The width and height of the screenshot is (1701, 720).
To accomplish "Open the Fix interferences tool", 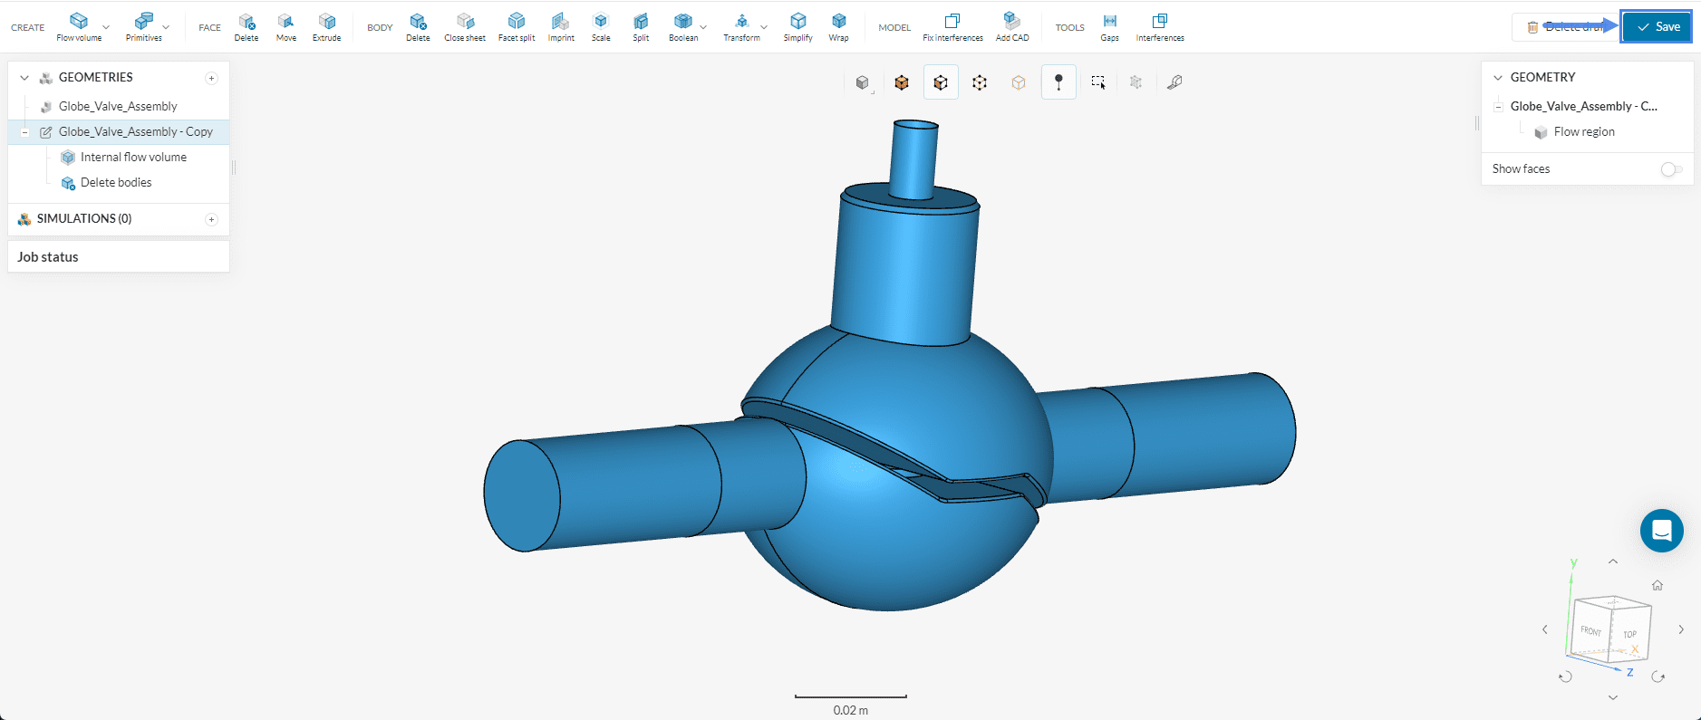I will coord(952,26).
